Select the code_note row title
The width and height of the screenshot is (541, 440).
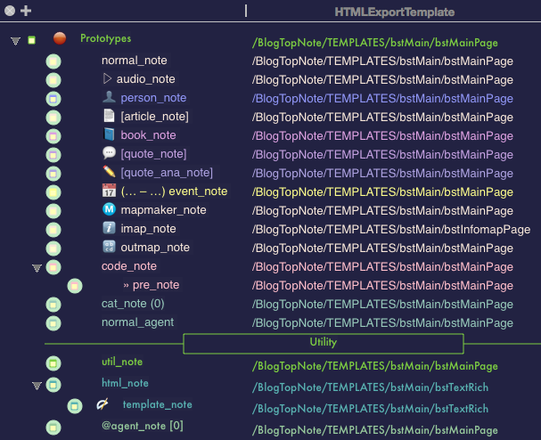(129, 265)
